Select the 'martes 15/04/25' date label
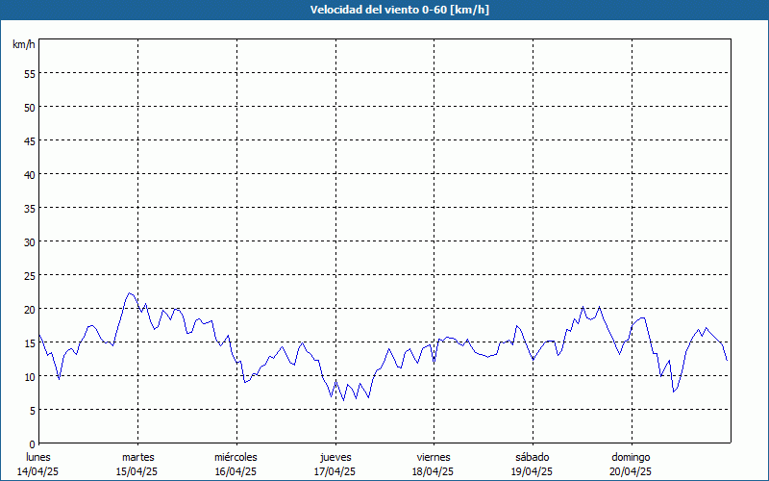Screen dimensions: 769x481 (x=136, y=465)
